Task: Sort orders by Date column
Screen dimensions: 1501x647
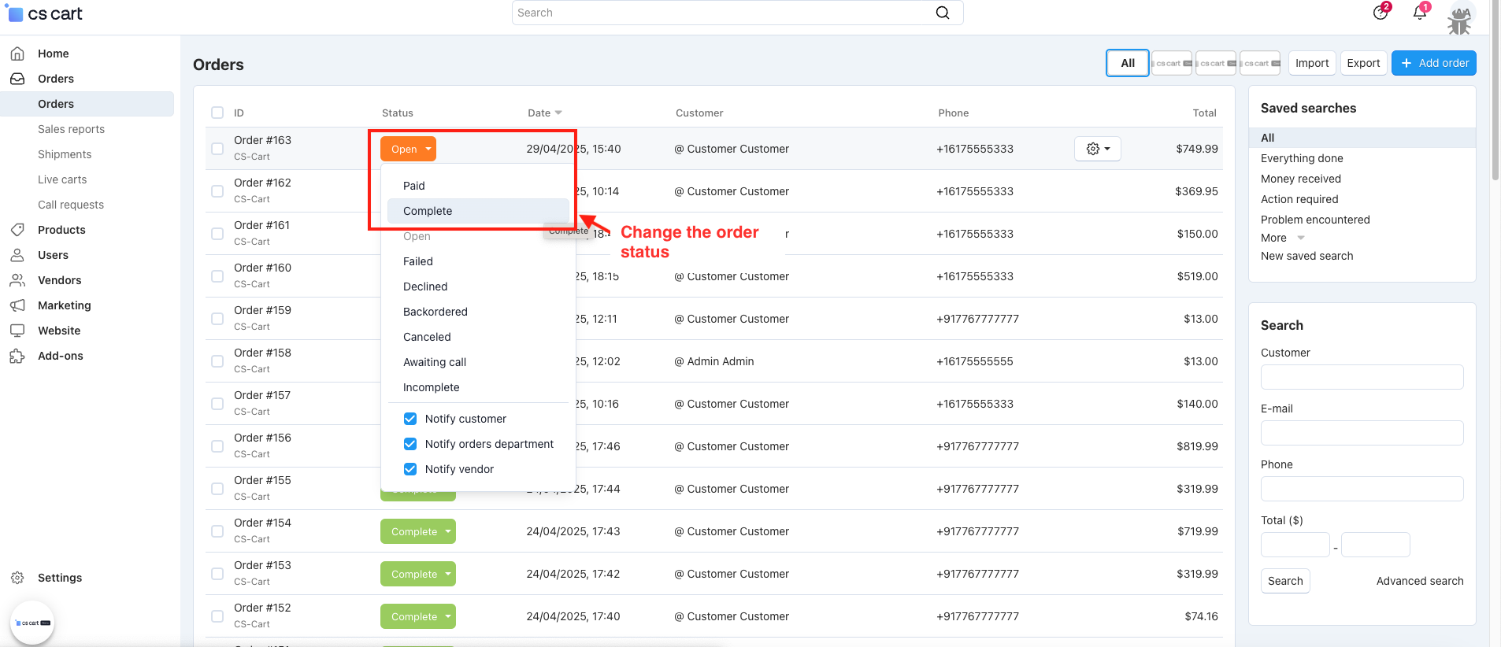Action: (545, 113)
